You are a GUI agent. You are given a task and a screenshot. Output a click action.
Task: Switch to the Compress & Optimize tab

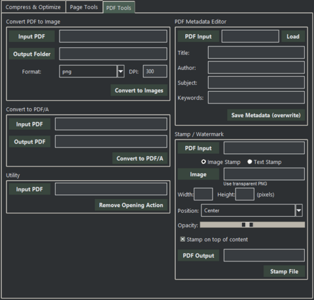(33, 7)
